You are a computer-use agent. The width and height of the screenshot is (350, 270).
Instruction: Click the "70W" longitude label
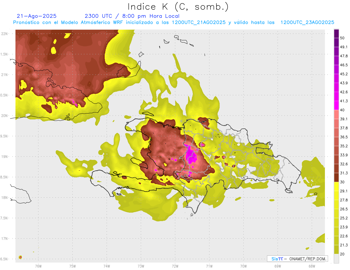pos(244,266)
